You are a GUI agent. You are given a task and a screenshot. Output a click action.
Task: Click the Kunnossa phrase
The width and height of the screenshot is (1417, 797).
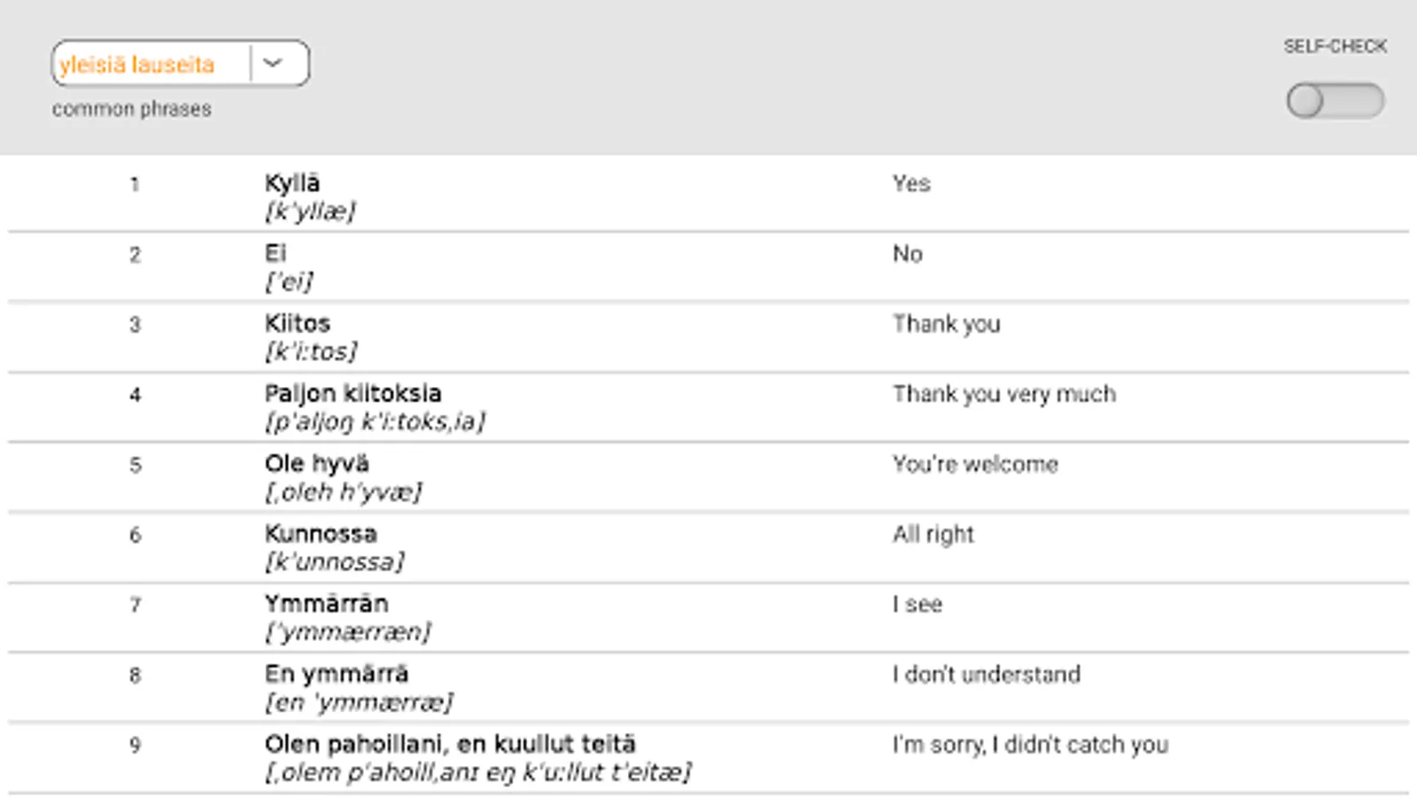point(321,534)
